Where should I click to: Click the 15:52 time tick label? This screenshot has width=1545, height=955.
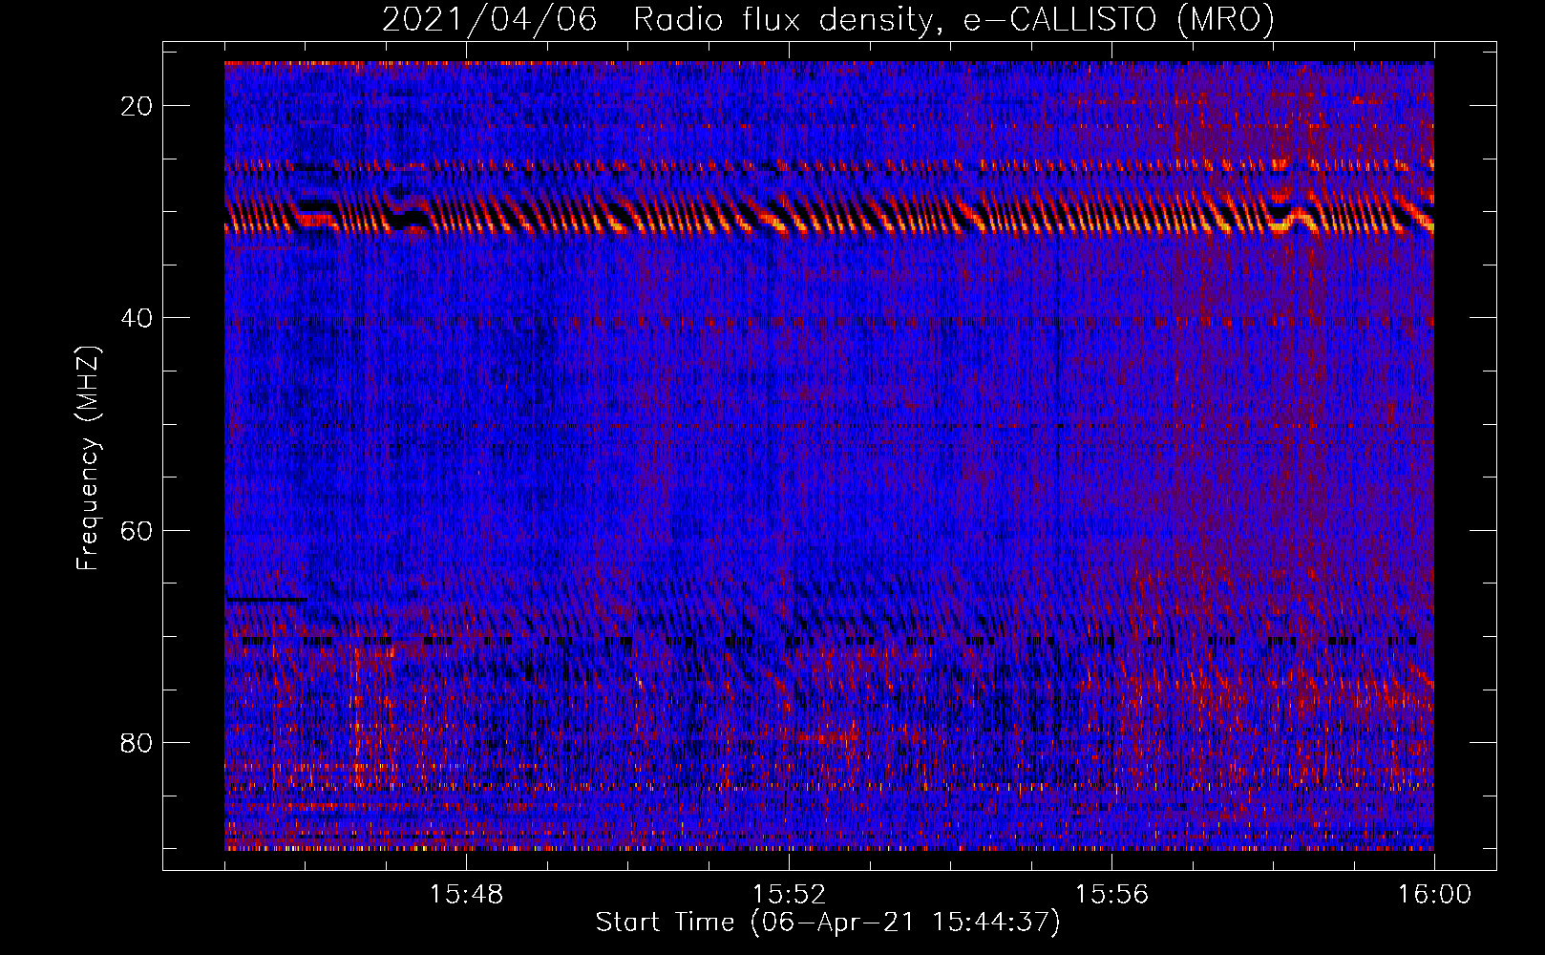[x=789, y=895]
